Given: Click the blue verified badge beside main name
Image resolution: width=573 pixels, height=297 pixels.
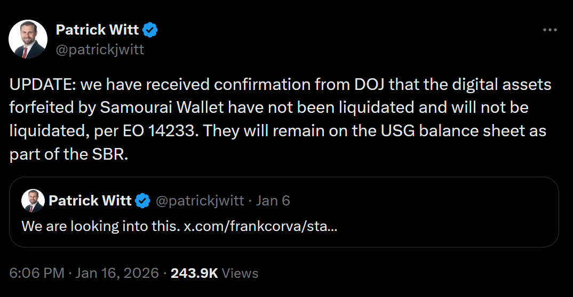Looking at the screenshot, I should [150, 30].
